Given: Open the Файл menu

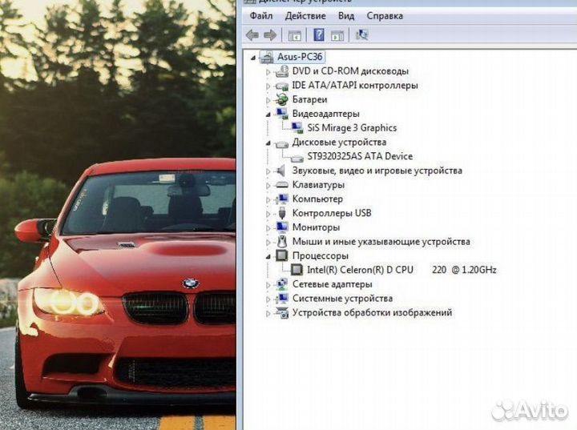Looking at the screenshot, I should click(261, 16).
